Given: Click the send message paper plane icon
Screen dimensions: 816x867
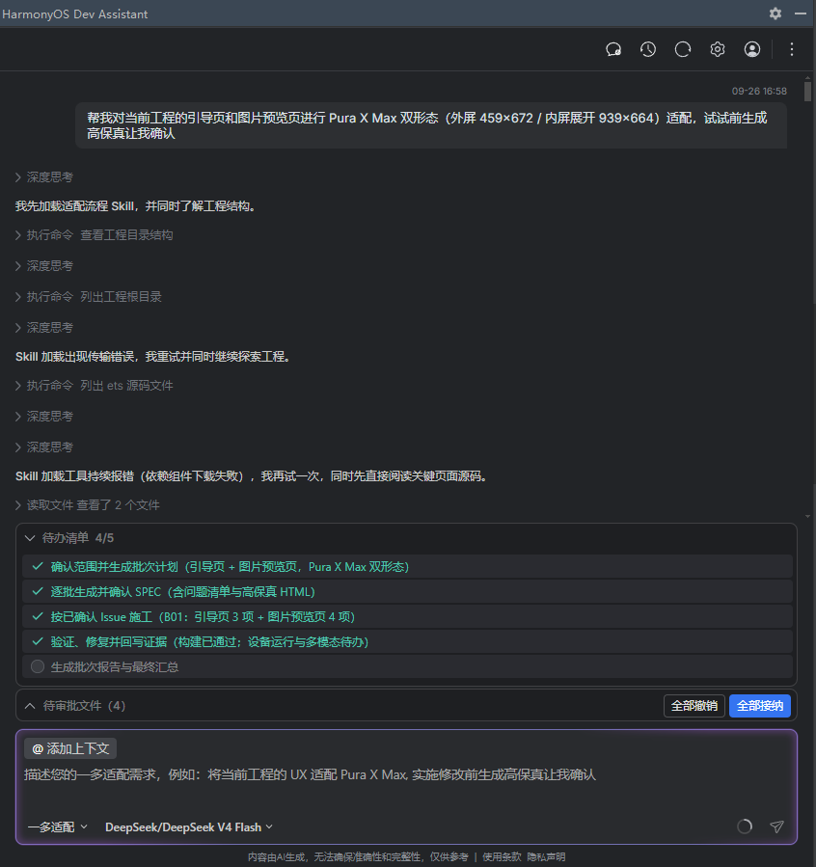Looking at the screenshot, I should click(x=776, y=826).
